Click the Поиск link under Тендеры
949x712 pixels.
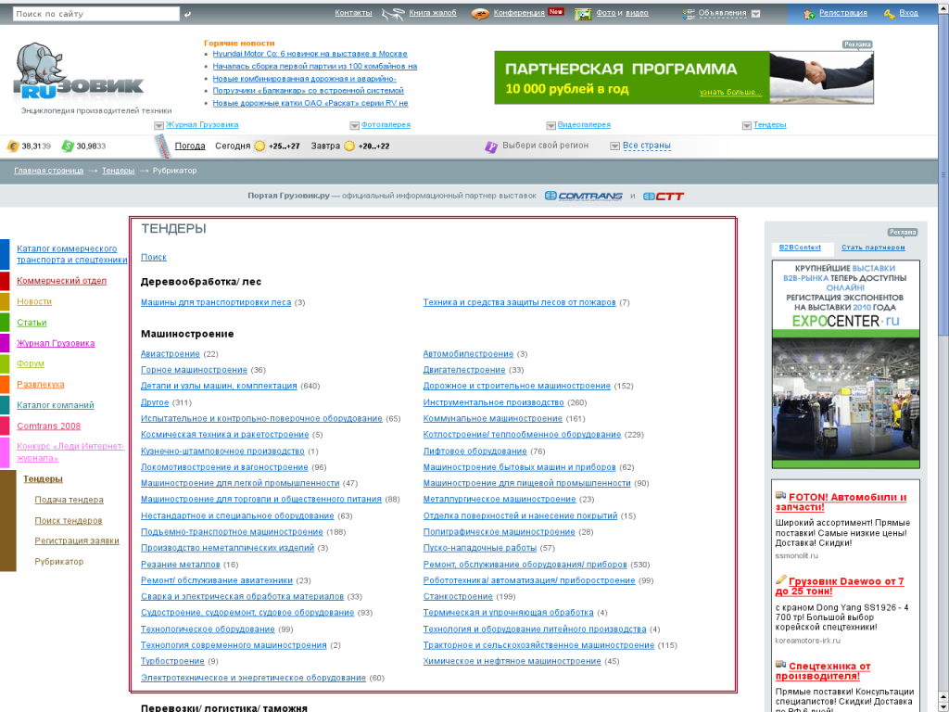click(x=154, y=257)
